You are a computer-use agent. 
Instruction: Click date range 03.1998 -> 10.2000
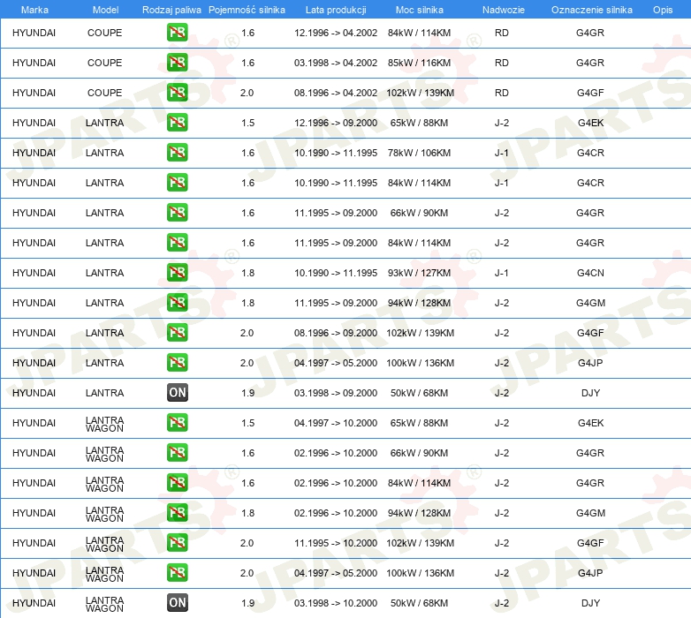[x=336, y=603]
